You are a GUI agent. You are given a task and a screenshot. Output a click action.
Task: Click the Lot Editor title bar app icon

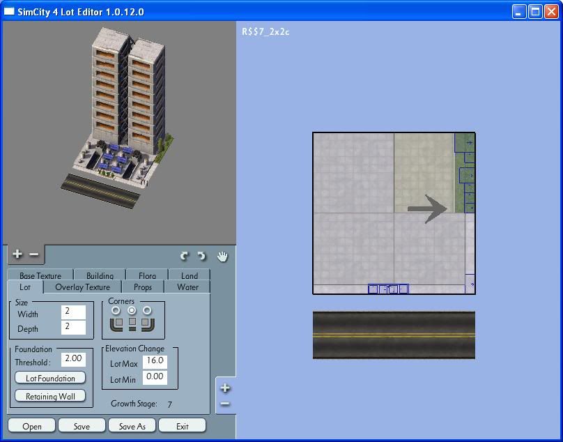click(x=9, y=11)
